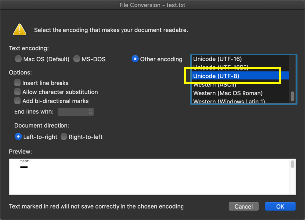The height and width of the screenshot is (220, 305).
Task: Click the Preview pane scrollbar
Action: 293,165
